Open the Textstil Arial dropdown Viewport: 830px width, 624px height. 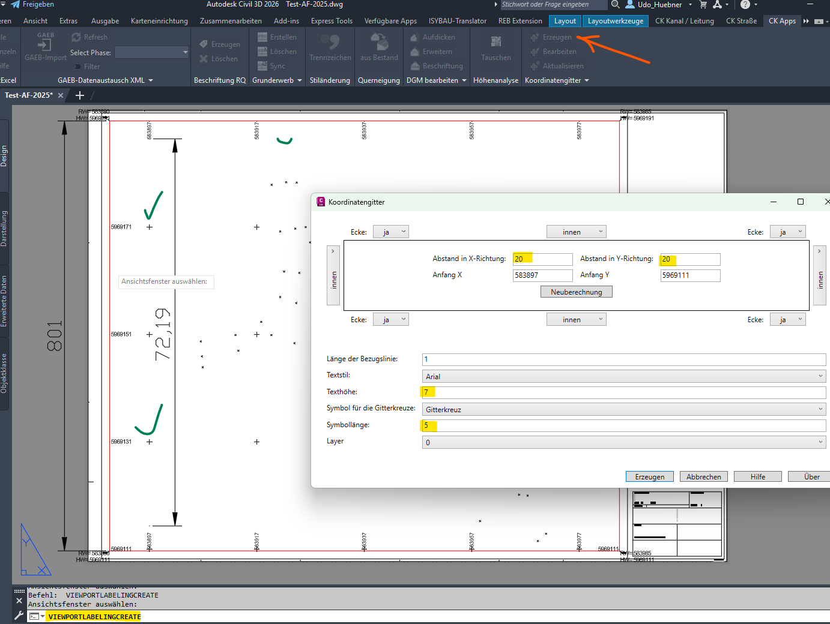[x=623, y=377]
